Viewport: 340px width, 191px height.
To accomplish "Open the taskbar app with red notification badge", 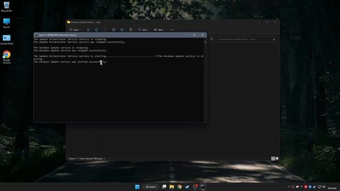I will [195, 187].
